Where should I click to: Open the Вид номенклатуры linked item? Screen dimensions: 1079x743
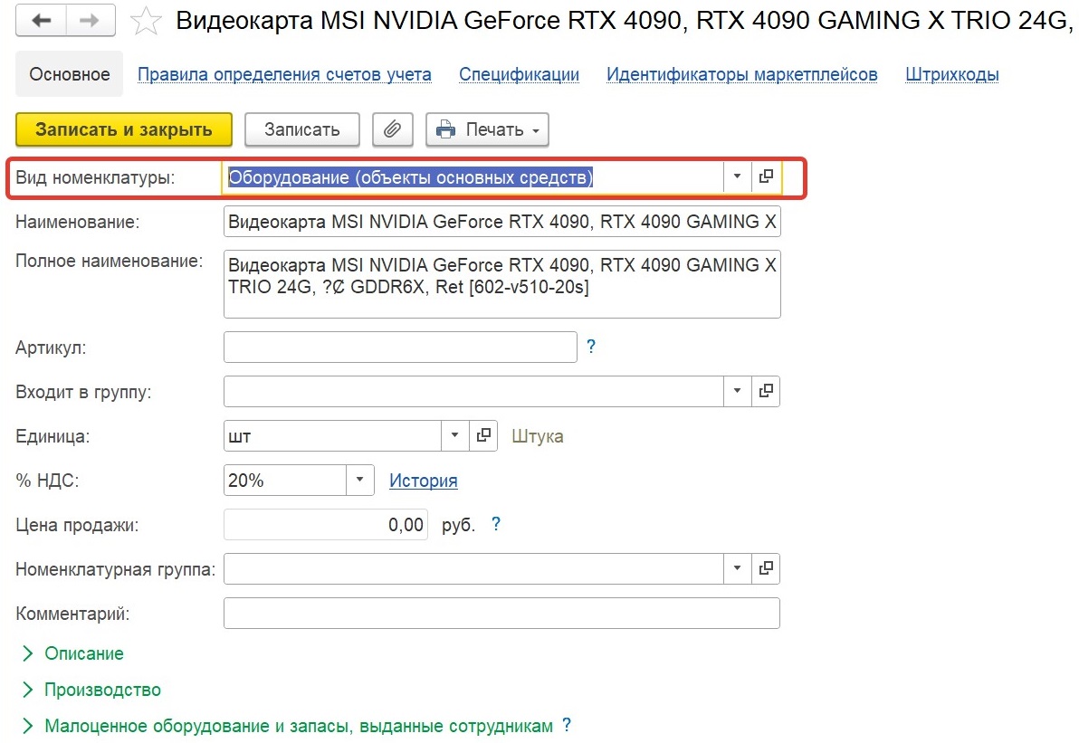point(766,177)
